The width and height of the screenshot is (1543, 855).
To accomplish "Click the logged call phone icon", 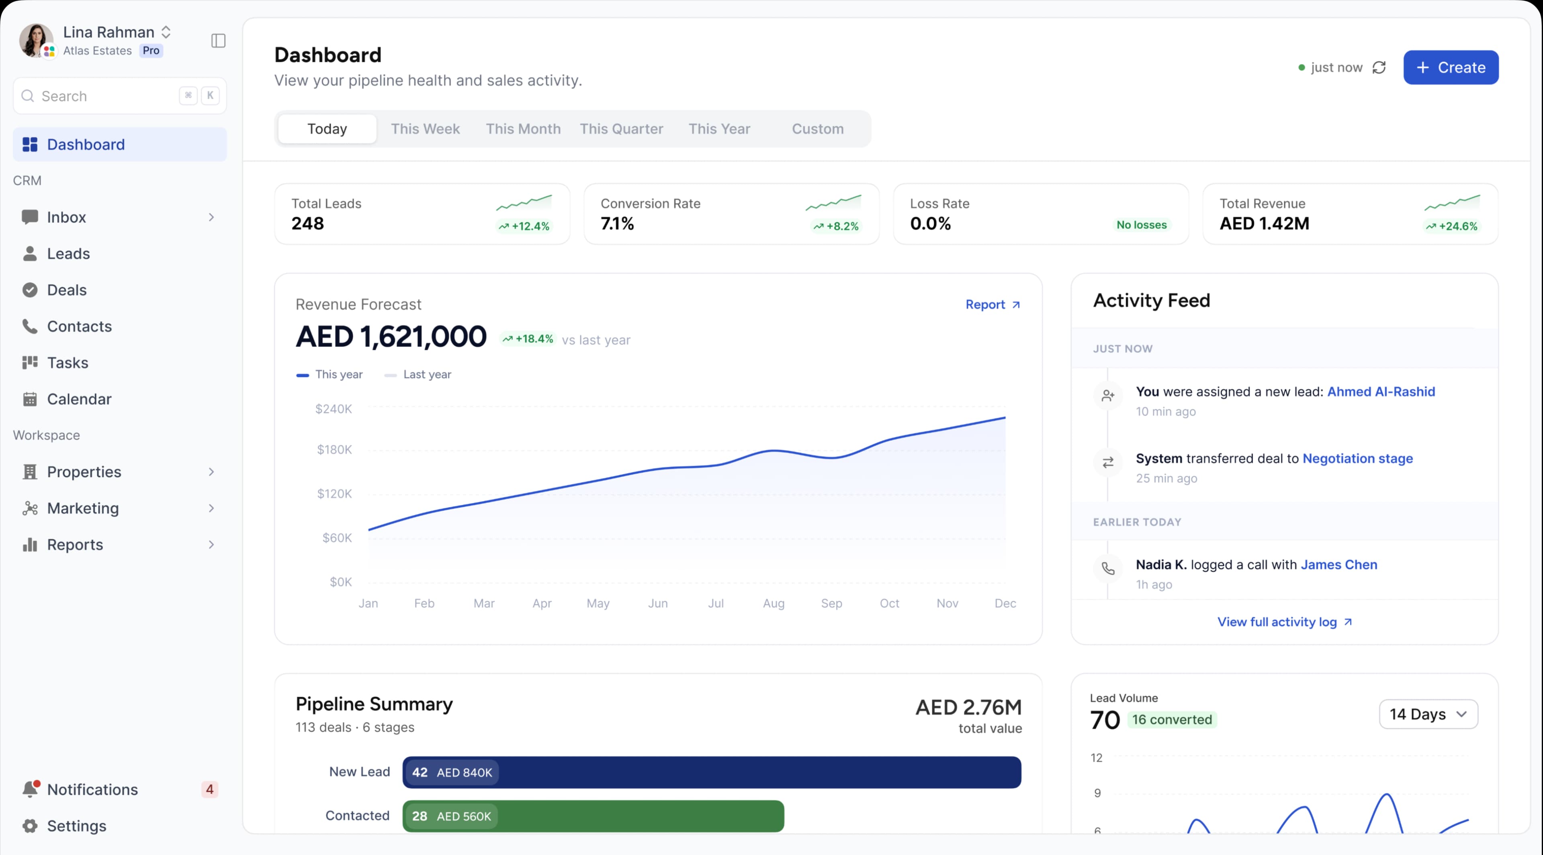I will pos(1108,569).
